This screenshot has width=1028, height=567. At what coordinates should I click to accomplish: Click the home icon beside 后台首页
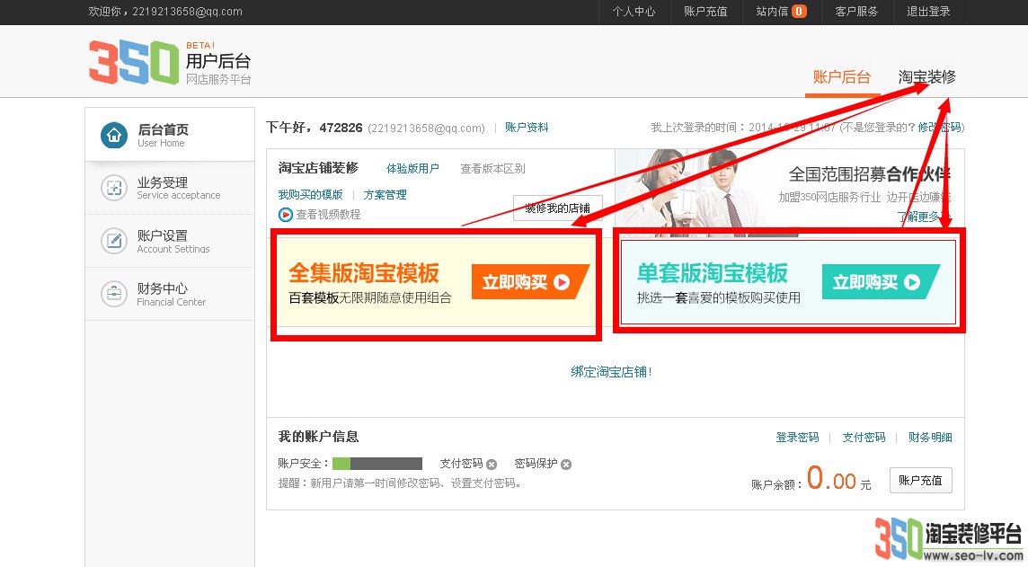click(114, 135)
